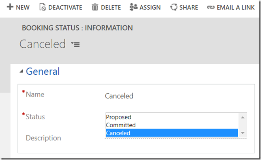Click the Delete trash can icon
This screenshot has width=261, height=160.
[x=95, y=7]
